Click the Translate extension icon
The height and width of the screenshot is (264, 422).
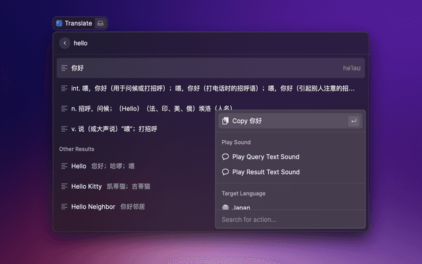pos(59,23)
